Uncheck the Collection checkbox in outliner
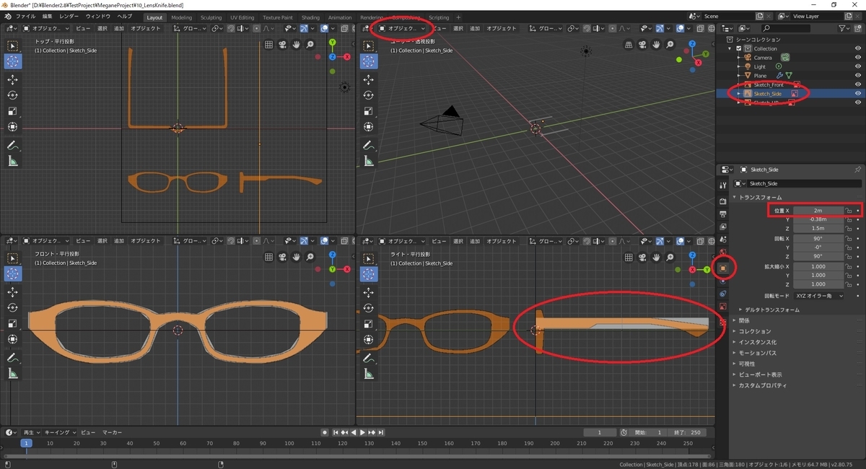Viewport: 866px width, 469px height. tap(739, 48)
